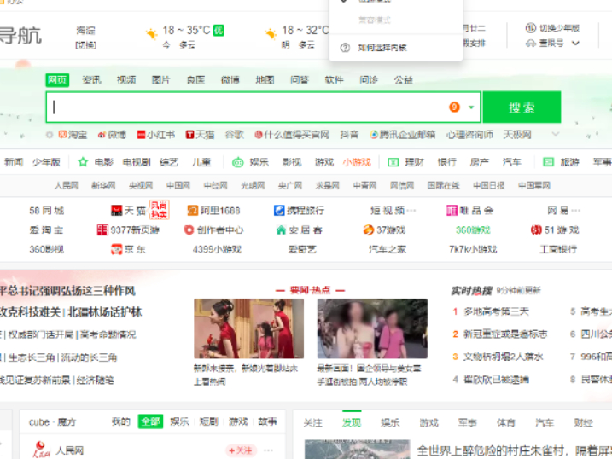Expand the 短视频 more dots
Image resolution: width=612 pixels, height=459 pixels.
point(411,211)
